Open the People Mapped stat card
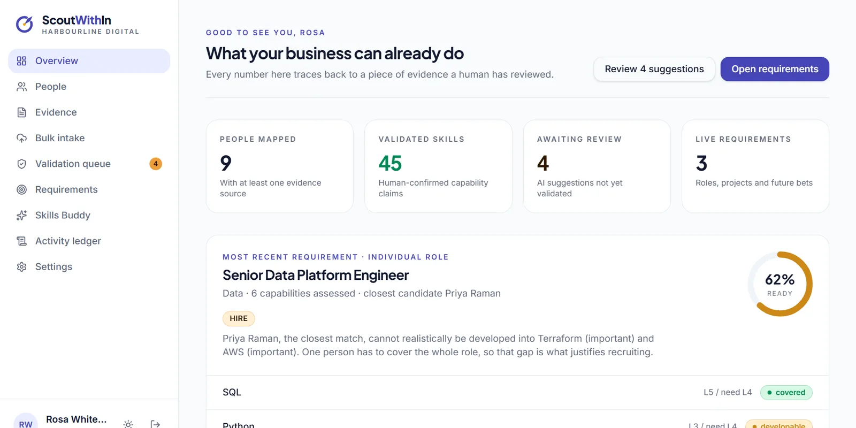Screen dimensions: 856x428 click(280, 166)
